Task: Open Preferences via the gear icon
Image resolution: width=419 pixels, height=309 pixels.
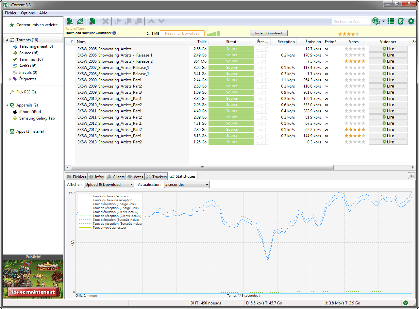Action: [411, 21]
